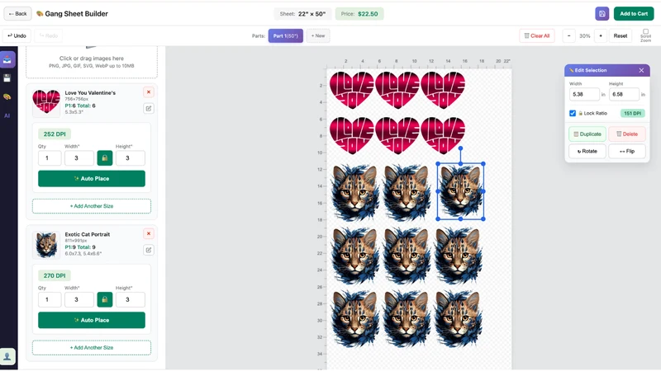Image resolution: width=661 pixels, height=371 pixels.
Task: Click Width field for Love You Valentine's
Action: [78, 158]
